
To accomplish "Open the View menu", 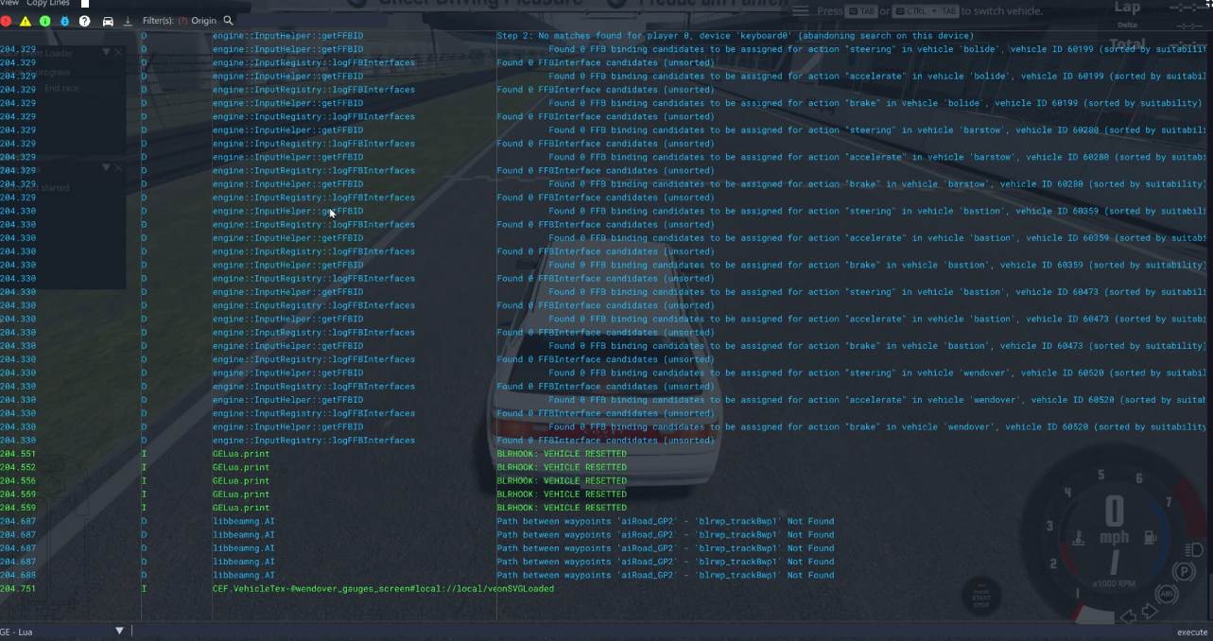I will click(9, 4).
